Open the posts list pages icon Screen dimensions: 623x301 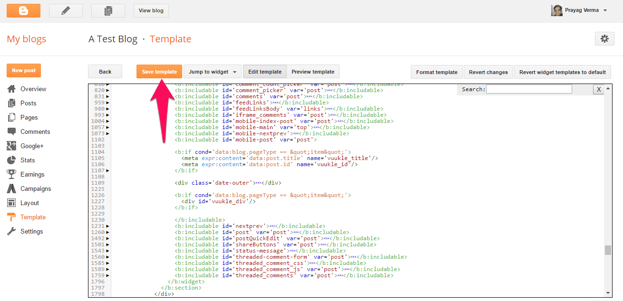tap(108, 10)
